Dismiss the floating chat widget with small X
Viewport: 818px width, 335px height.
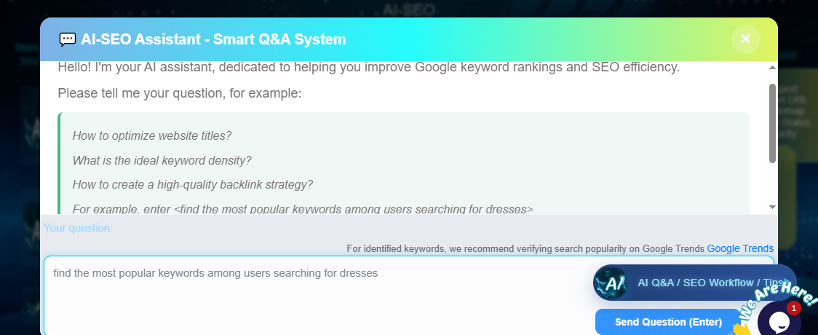click(809, 275)
